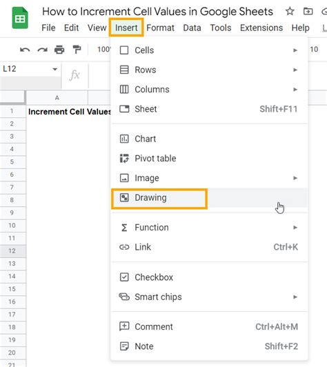The height and width of the screenshot is (367, 327).
Task: Click the Link chain icon
Action: coord(124,247)
